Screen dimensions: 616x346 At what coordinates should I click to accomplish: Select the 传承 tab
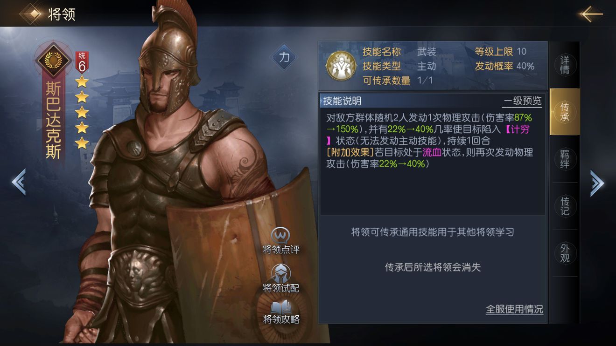[565, 112]
